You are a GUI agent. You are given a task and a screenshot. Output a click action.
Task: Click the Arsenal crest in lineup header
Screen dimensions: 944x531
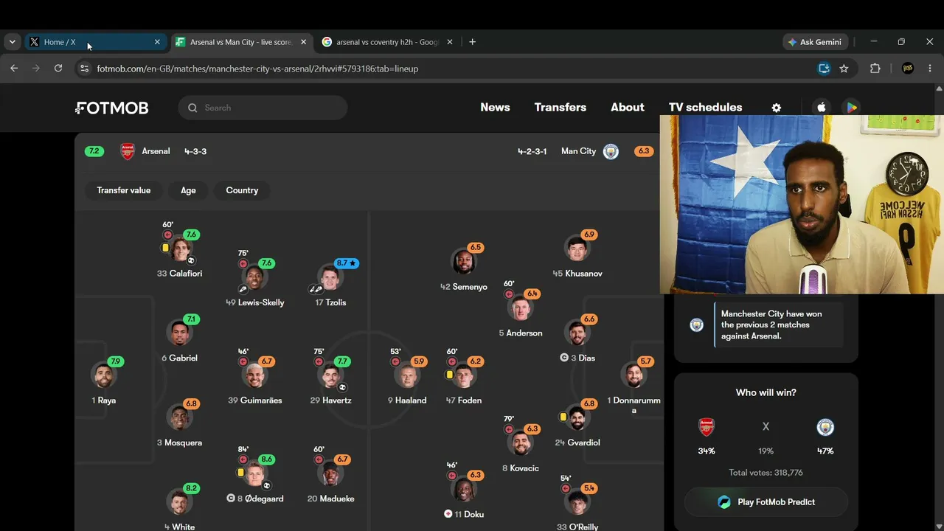(128, 151)
